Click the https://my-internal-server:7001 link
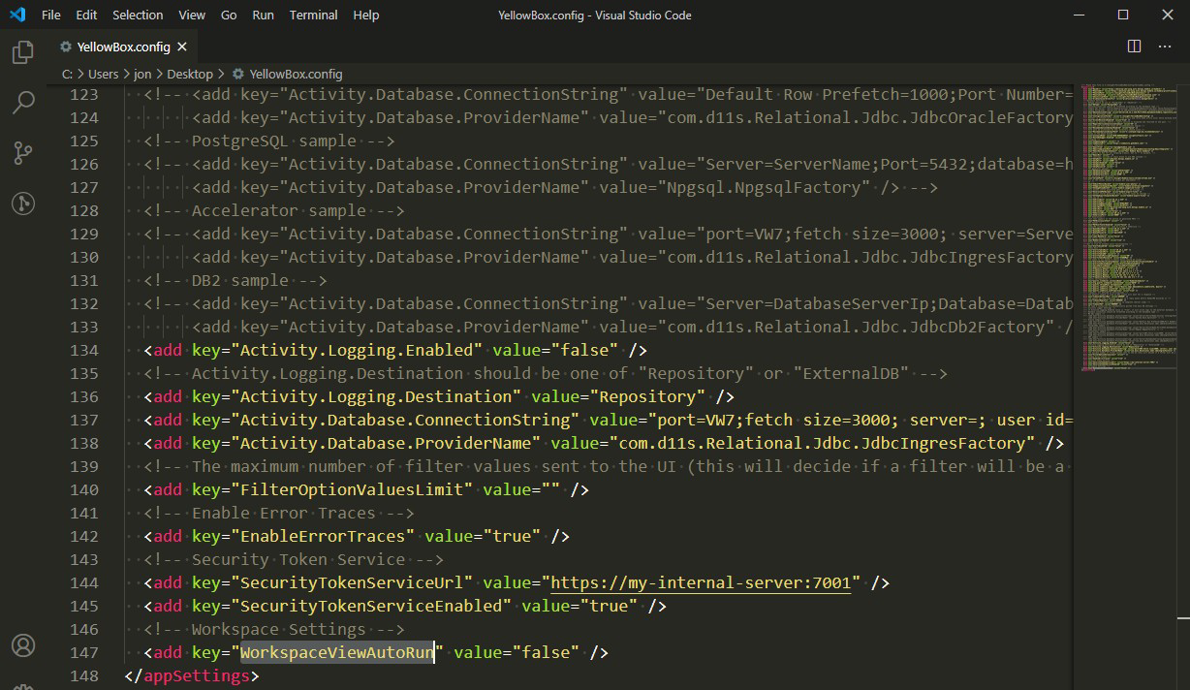 coord(700,582)
